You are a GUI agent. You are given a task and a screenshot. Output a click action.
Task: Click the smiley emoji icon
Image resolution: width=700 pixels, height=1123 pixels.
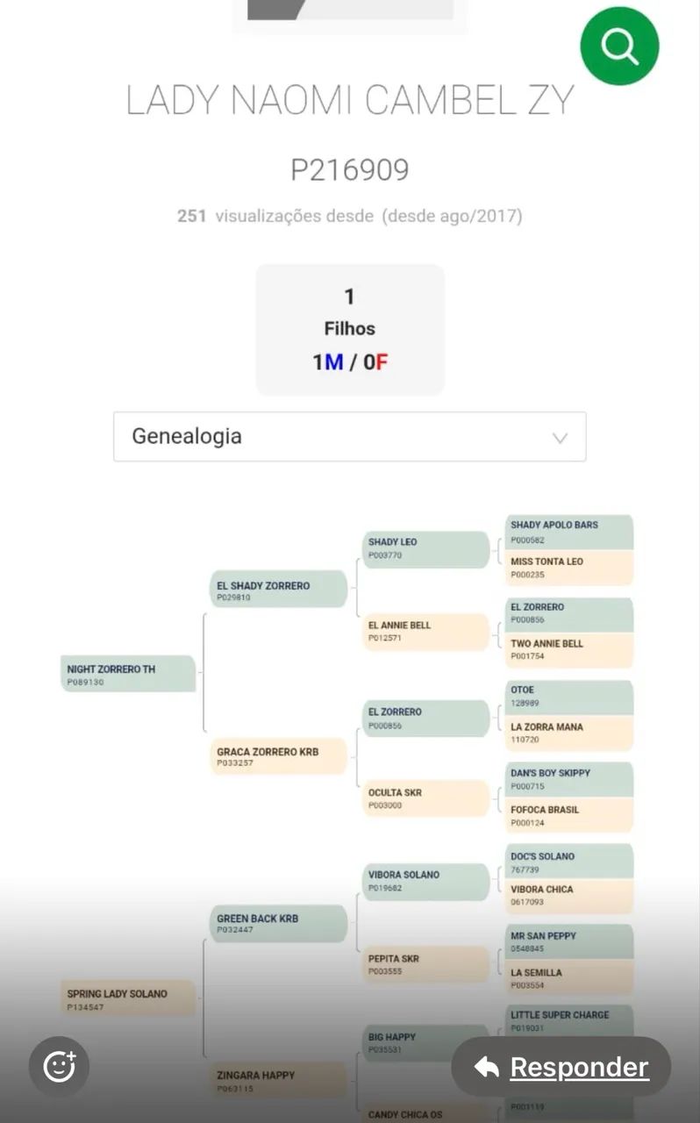pos(59,1066)
